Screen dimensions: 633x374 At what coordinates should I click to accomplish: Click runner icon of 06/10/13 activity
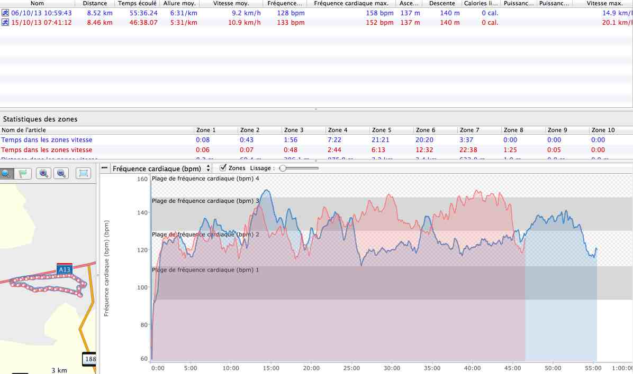click(5, 13)
